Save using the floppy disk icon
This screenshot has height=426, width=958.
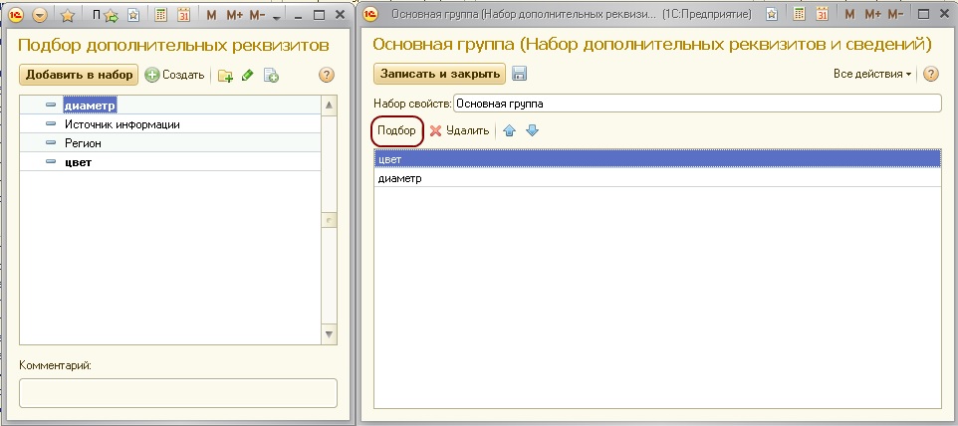click(519, 74)
